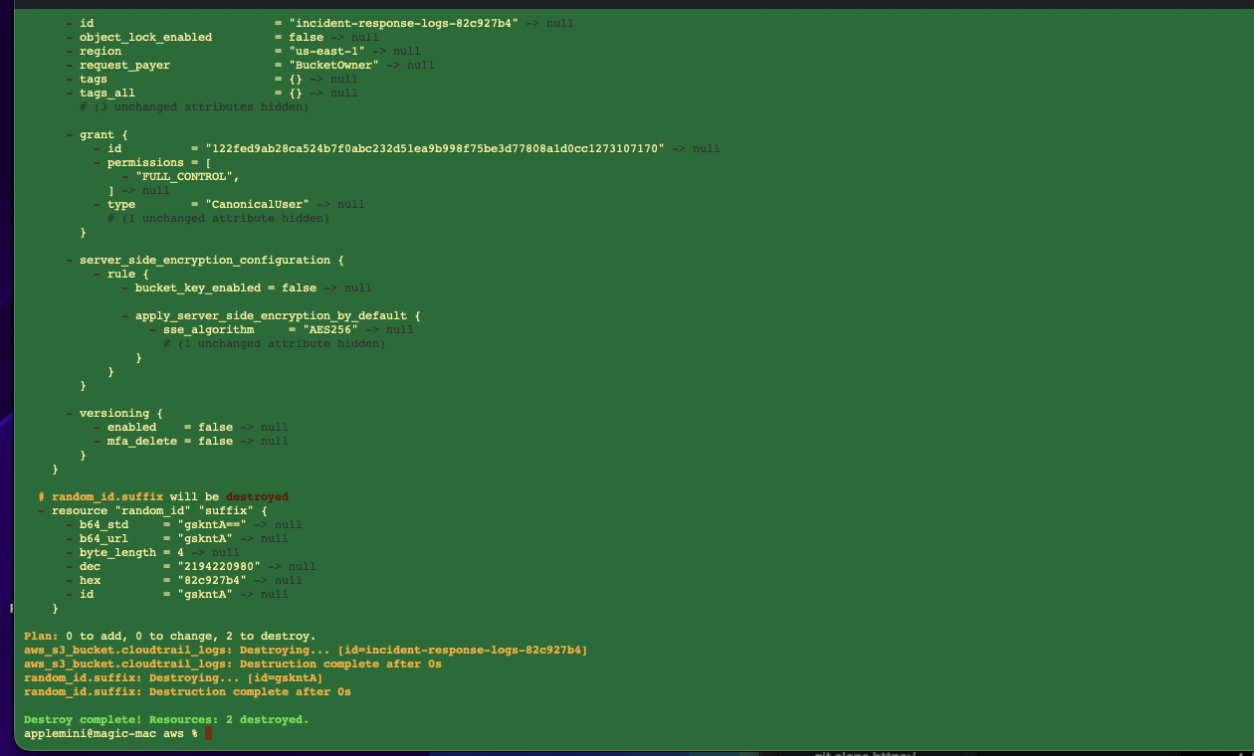Click 'random_id.suffix: Destruction complete after 0s' line

coord(187,691)
